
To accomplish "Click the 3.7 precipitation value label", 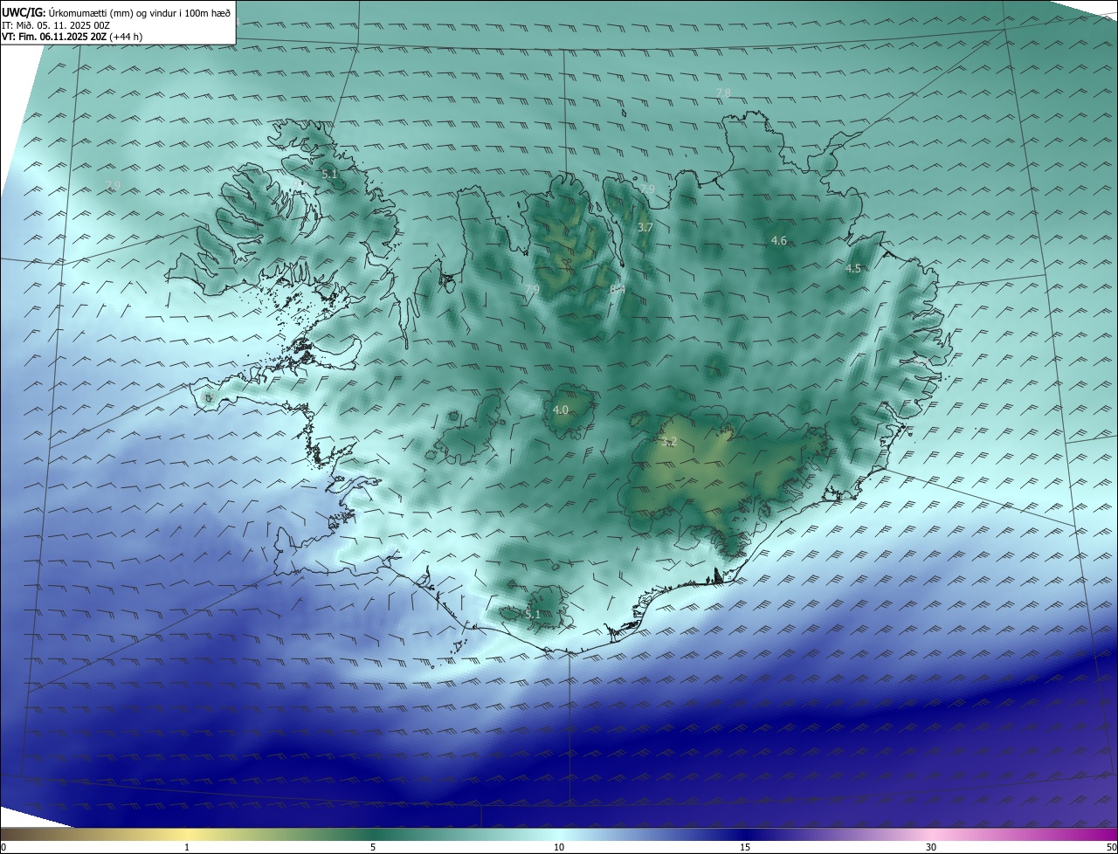I will pyautogui.click(x=645, y=227).
